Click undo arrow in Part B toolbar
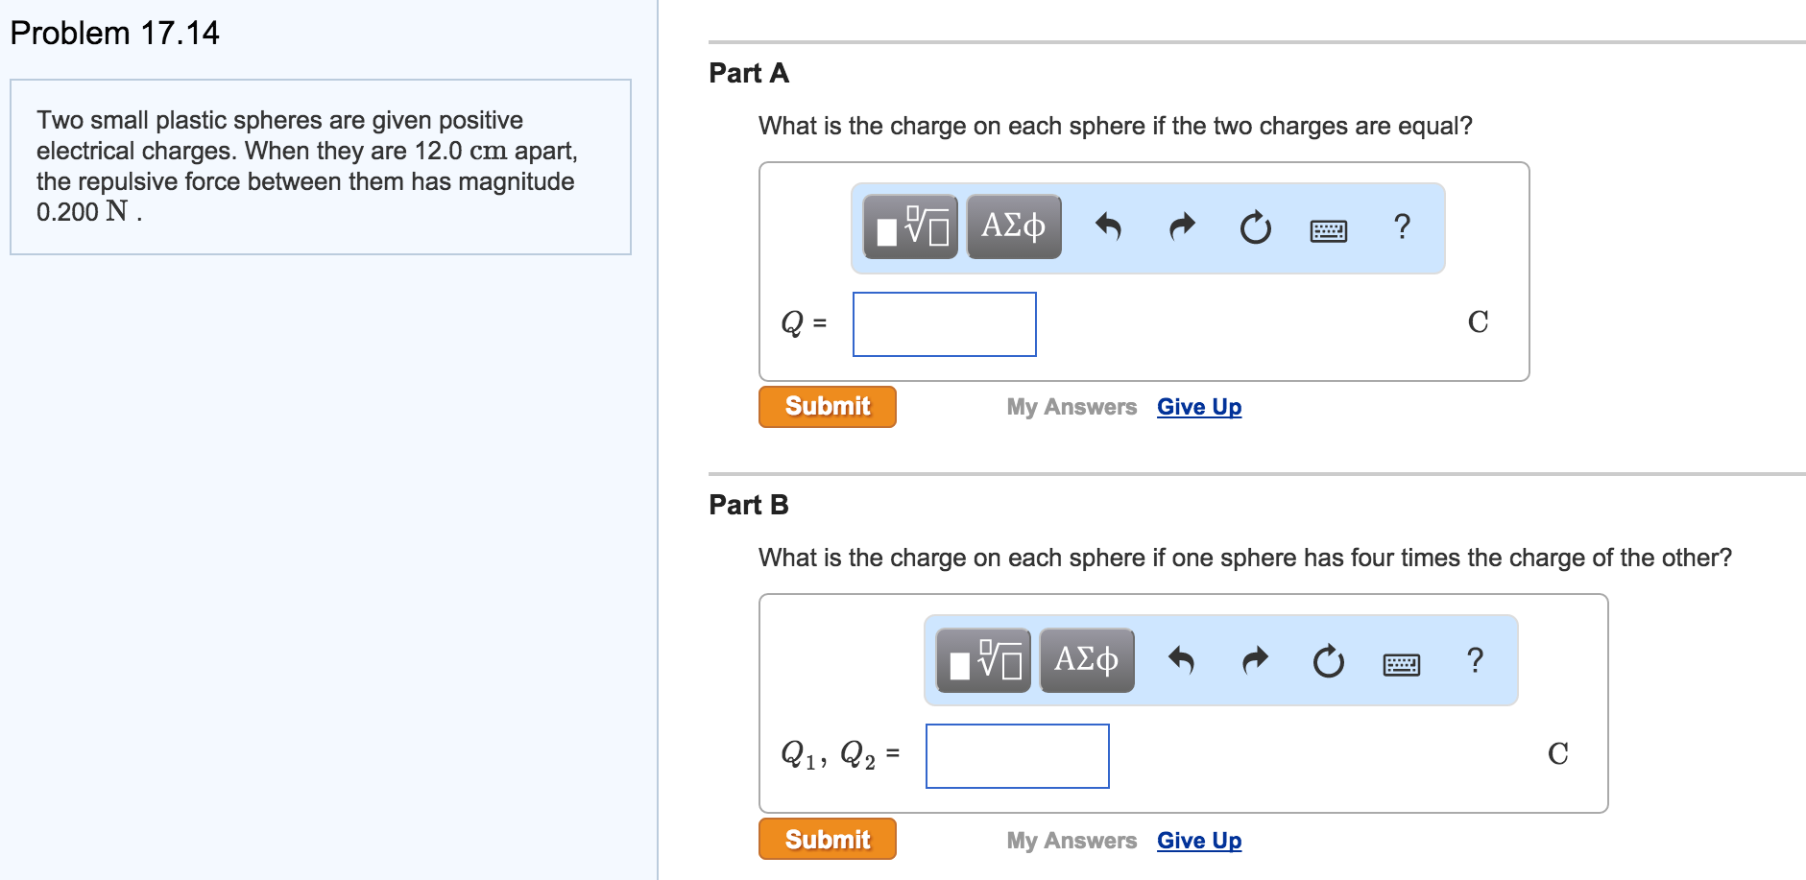The width and height of the screenshot is (1806, 880). tap(1181, 660)
